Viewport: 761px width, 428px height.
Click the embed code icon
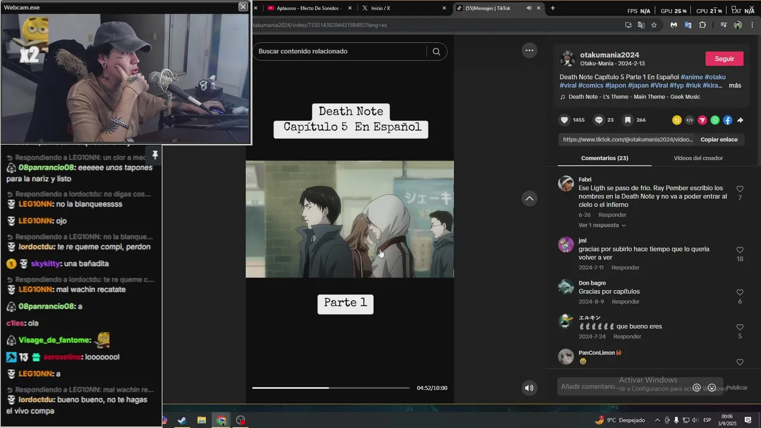(x=690, y=120)
